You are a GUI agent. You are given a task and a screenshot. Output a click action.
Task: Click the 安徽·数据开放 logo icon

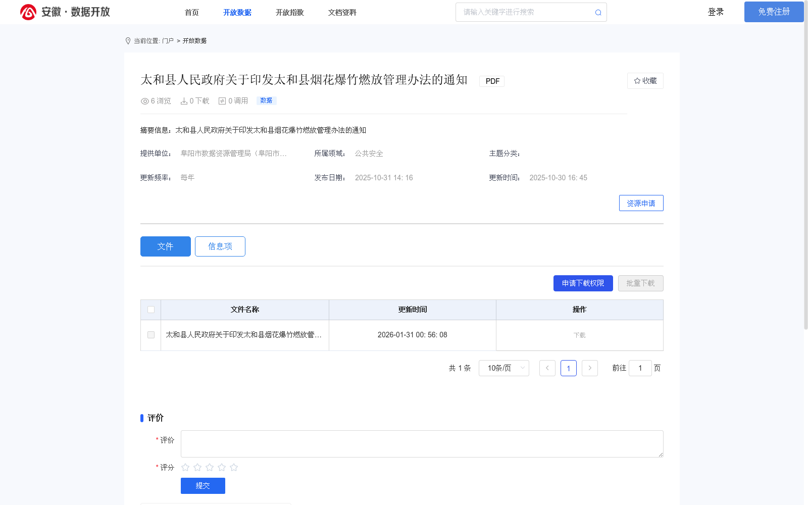pos(28,12)
